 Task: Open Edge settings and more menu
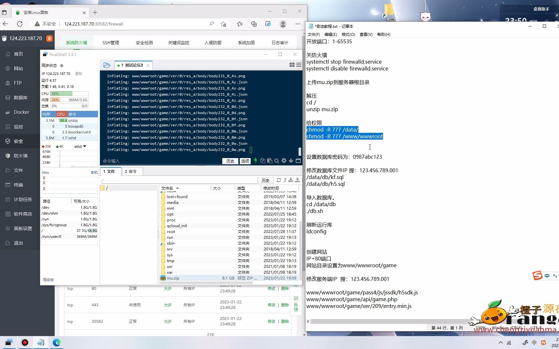tap(298, 24)
